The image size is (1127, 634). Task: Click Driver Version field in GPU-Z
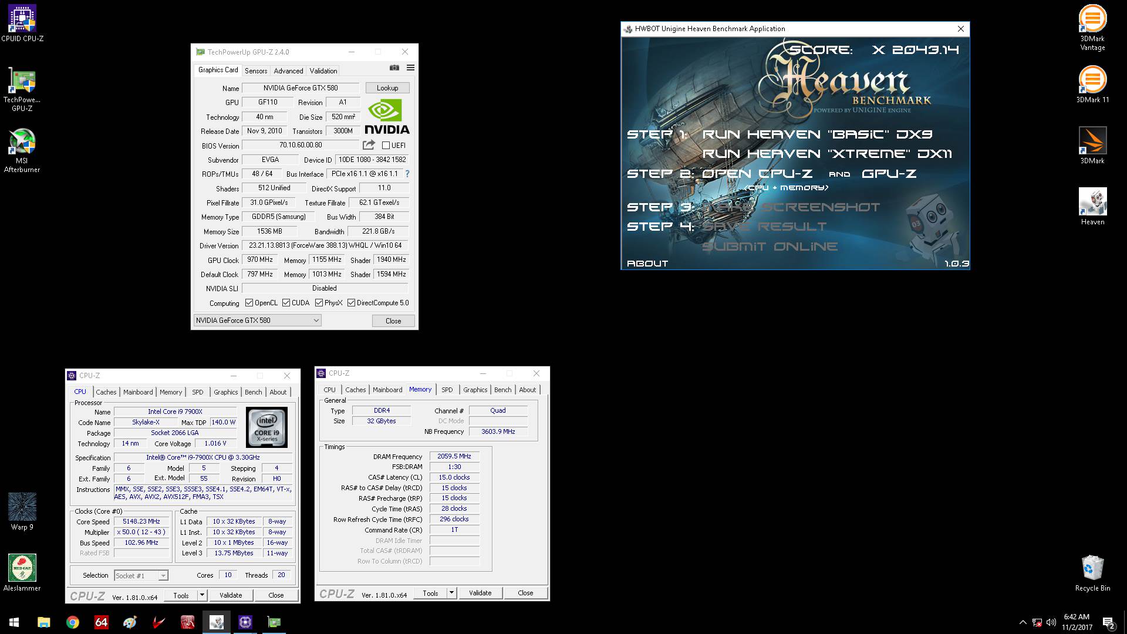(325, 245)
